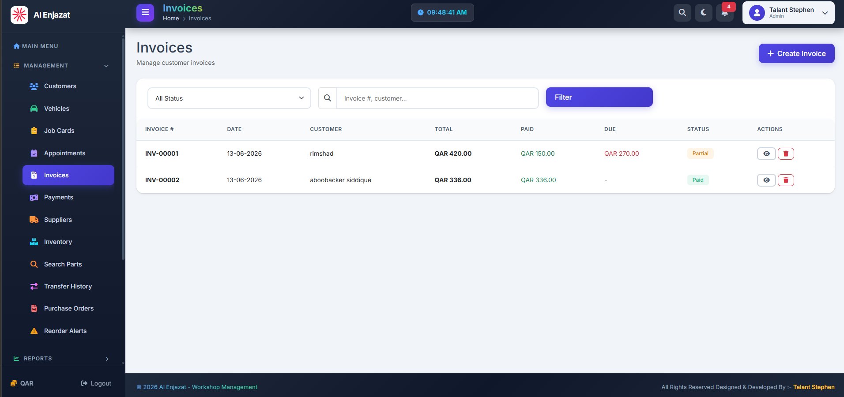The width and height of the screenshot is (844, 397).
Task: Click invoice number INV-00002
Action: tap(162, 180)
